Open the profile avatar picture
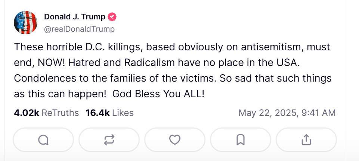The width and height of the screenshot is (359, 161). (x=25, y=23)
